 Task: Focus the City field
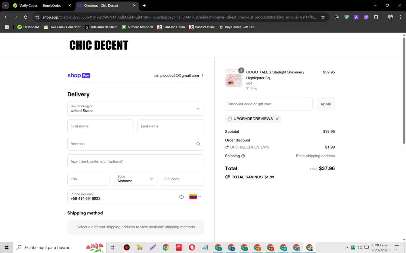tap(89, 179)
